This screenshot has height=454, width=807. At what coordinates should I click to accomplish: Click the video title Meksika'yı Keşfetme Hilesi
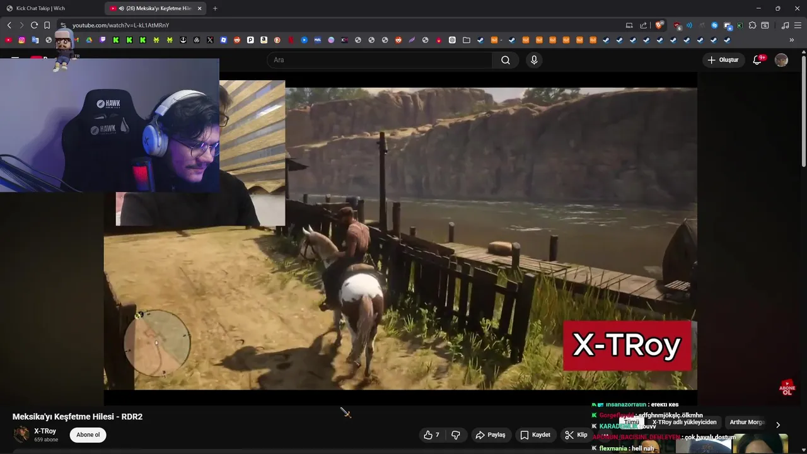[x=78, y=417]
